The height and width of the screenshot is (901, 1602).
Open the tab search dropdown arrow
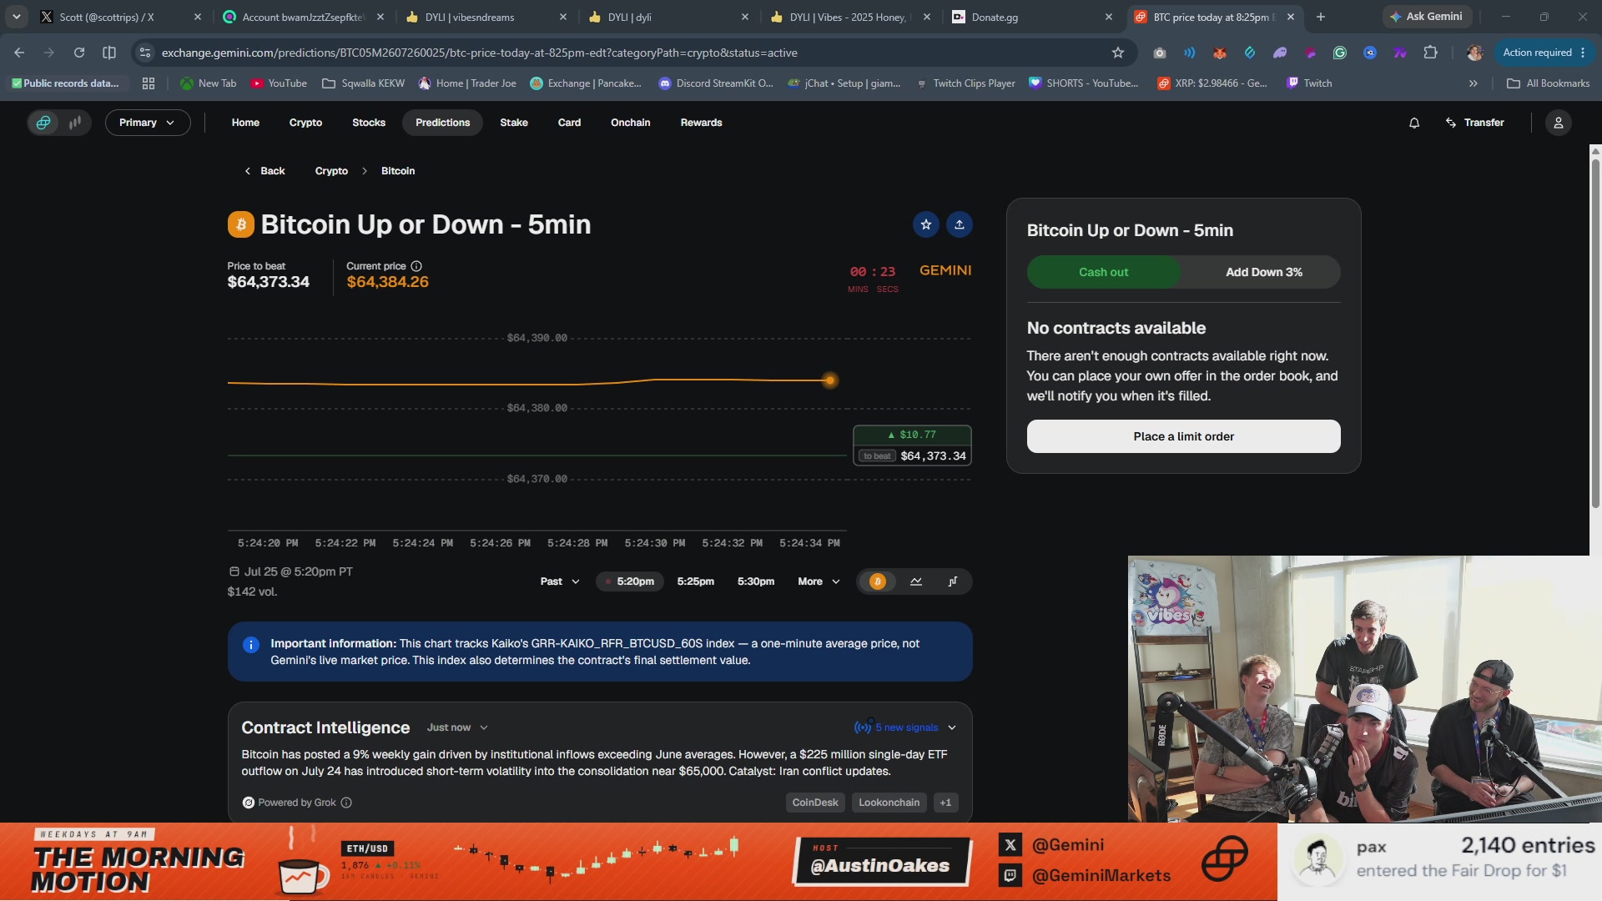17,17
